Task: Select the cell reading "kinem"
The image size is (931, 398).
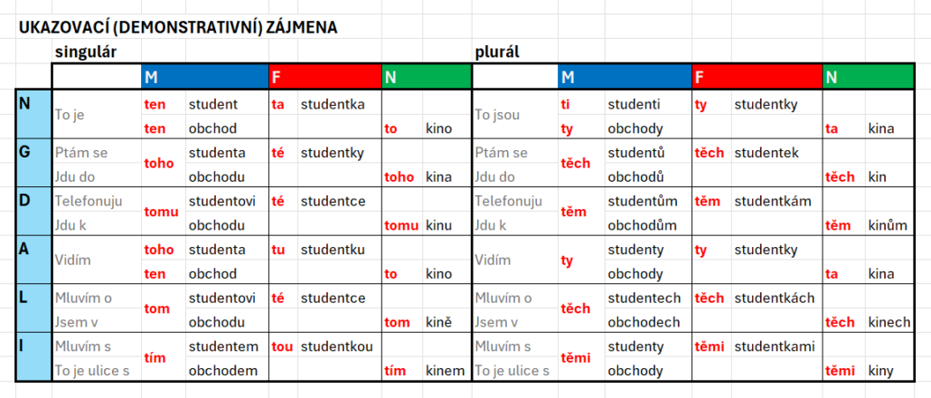Action: [x=445, y=370]
